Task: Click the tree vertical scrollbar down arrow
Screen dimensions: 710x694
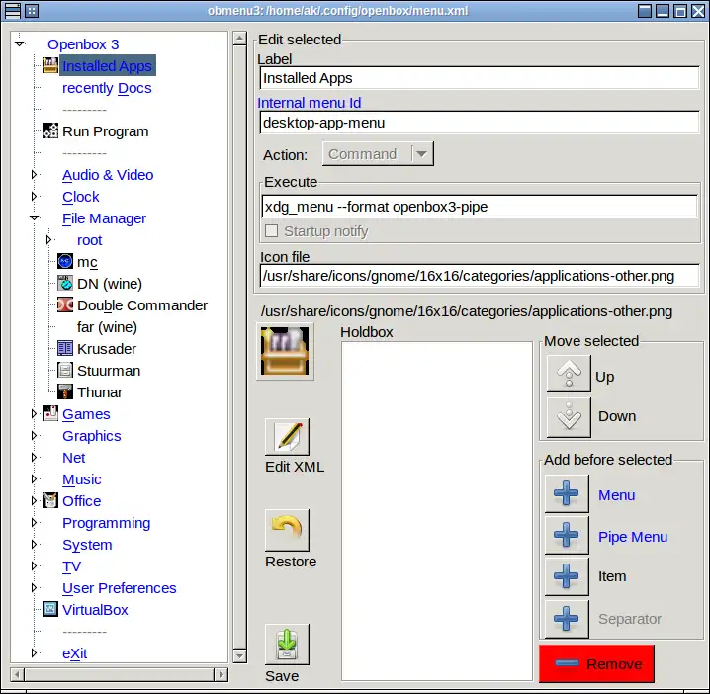Action: coord(239,655)
